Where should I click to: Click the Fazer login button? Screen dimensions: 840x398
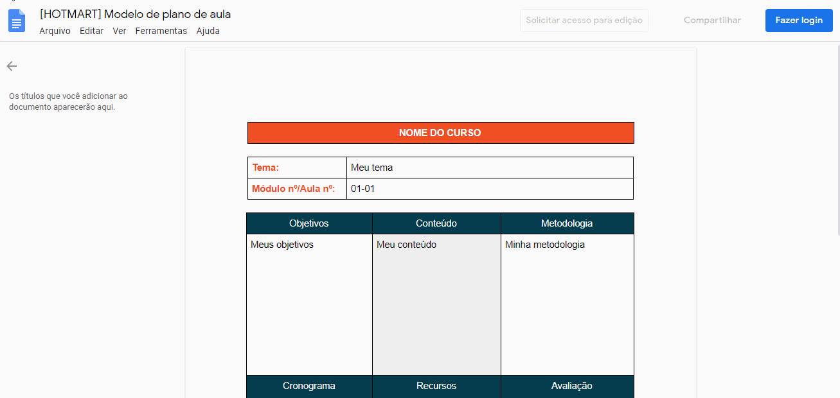pos(798,21)
